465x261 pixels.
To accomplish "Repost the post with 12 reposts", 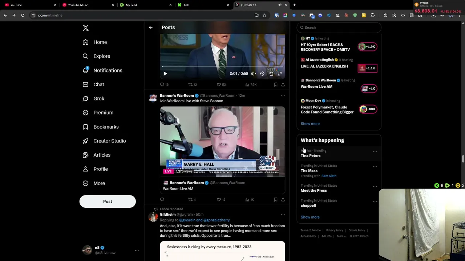I will (193, 84).
